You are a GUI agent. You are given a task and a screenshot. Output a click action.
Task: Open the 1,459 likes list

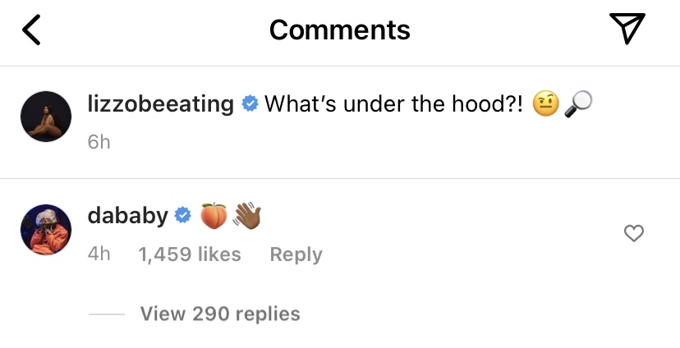190,254
